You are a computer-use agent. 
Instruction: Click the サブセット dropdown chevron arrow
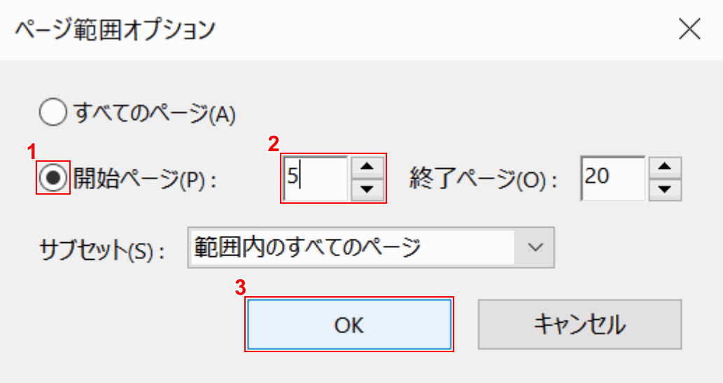pyautogui.click(x=535, y=246)
